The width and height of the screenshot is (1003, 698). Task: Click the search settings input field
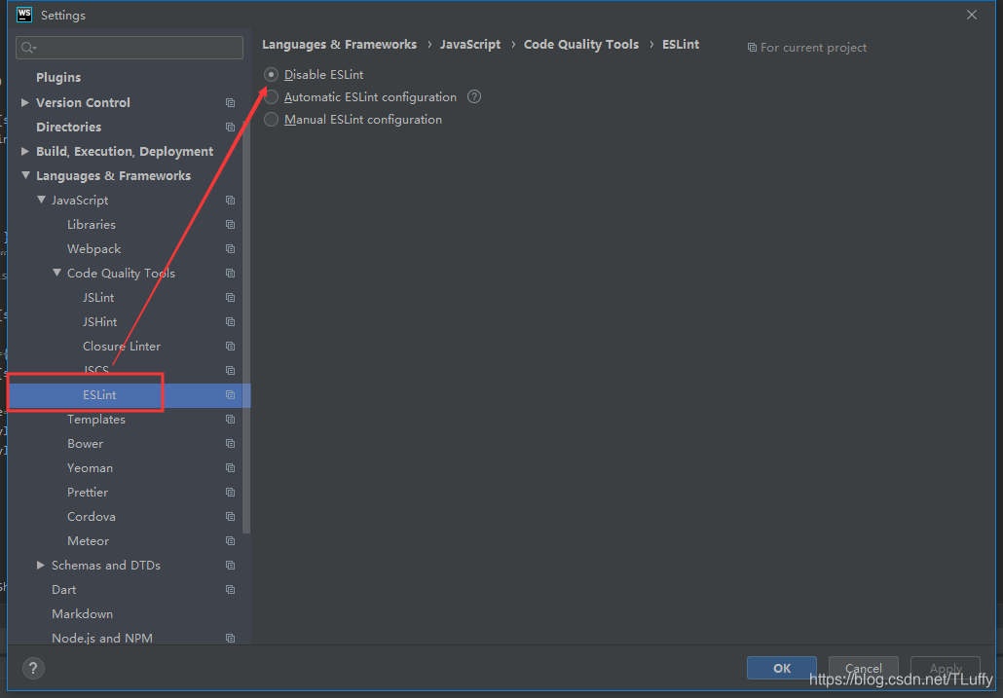(x=130, y=48)
